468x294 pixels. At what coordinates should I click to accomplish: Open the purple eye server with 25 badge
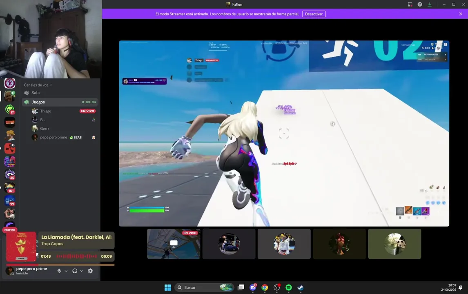click(x=9, y=175)
